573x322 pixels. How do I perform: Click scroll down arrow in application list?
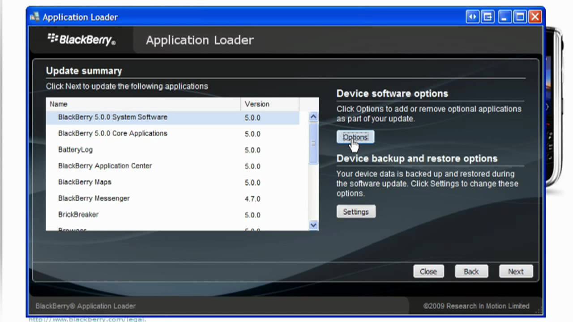(x=313, y=225)
